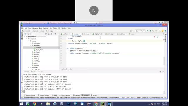
Task: Open Services tool window
Action: coord(94,95)
